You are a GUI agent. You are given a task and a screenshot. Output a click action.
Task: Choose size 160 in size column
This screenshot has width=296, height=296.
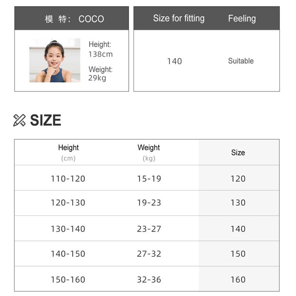[238, 280]
